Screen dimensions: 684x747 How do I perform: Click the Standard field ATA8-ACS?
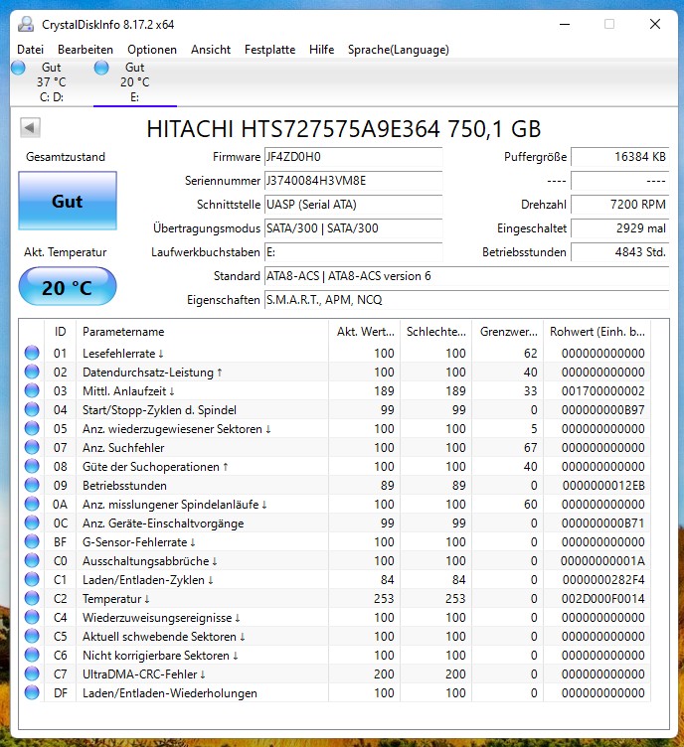click(x=466, y=276)
